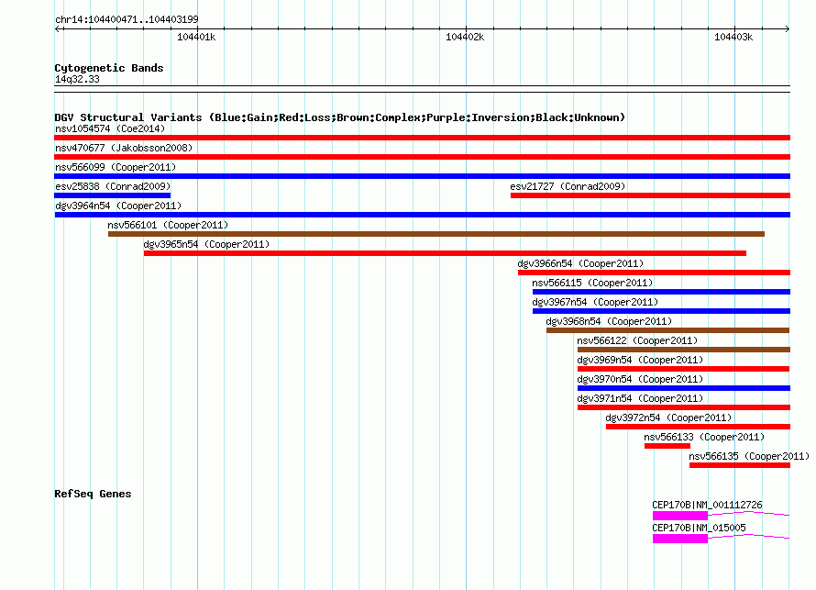Select the 14q32.33 band label

coord(77,79)
